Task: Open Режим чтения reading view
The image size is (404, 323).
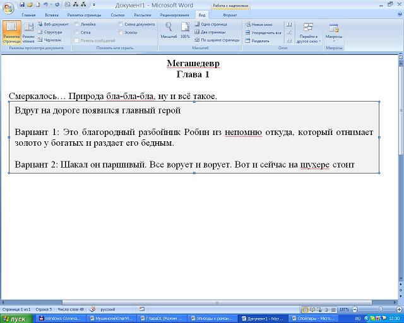Action: tap(28, 32)
